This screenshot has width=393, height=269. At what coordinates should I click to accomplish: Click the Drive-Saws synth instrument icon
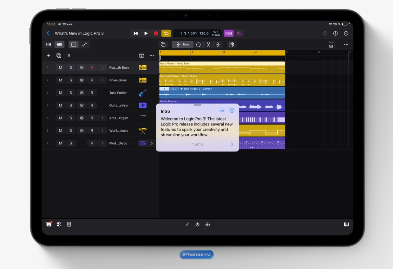coord(143,80)
